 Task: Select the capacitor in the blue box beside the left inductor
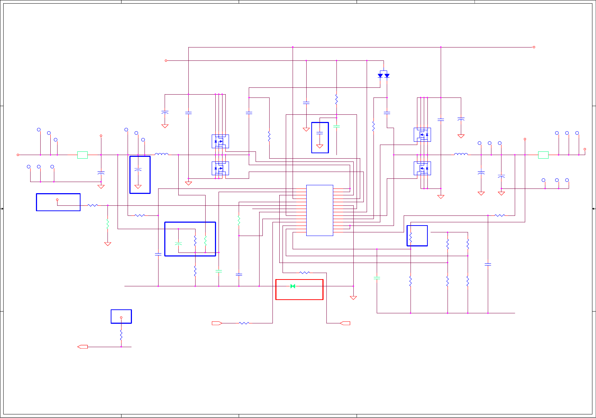(x=138, y=169)
